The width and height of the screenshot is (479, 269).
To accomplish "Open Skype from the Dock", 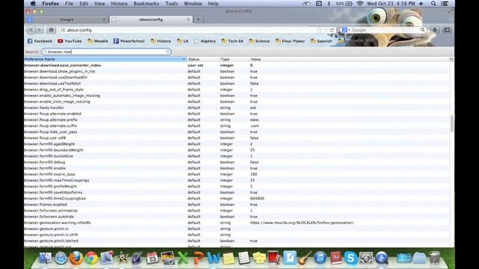I will coord(350,258).
